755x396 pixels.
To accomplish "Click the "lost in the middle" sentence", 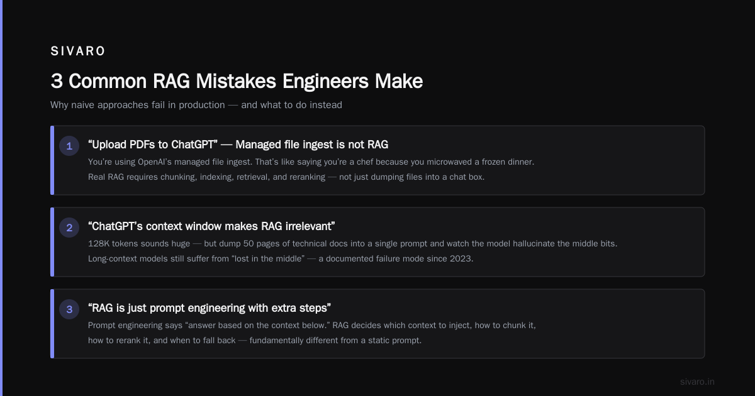I will click(x=281, y=258).
